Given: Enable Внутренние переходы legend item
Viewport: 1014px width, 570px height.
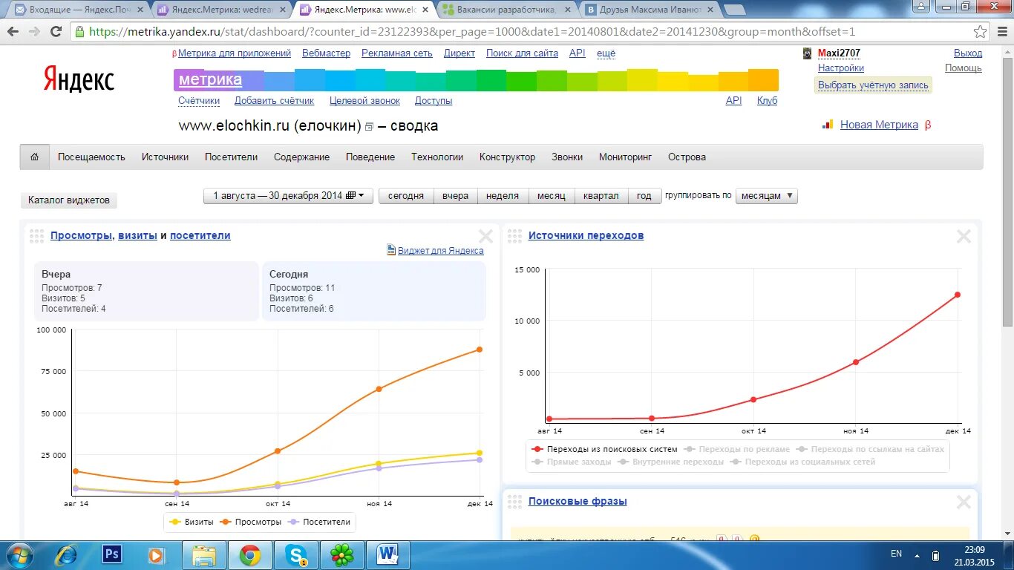Looking at the screenshot, I should coord(671,462).
